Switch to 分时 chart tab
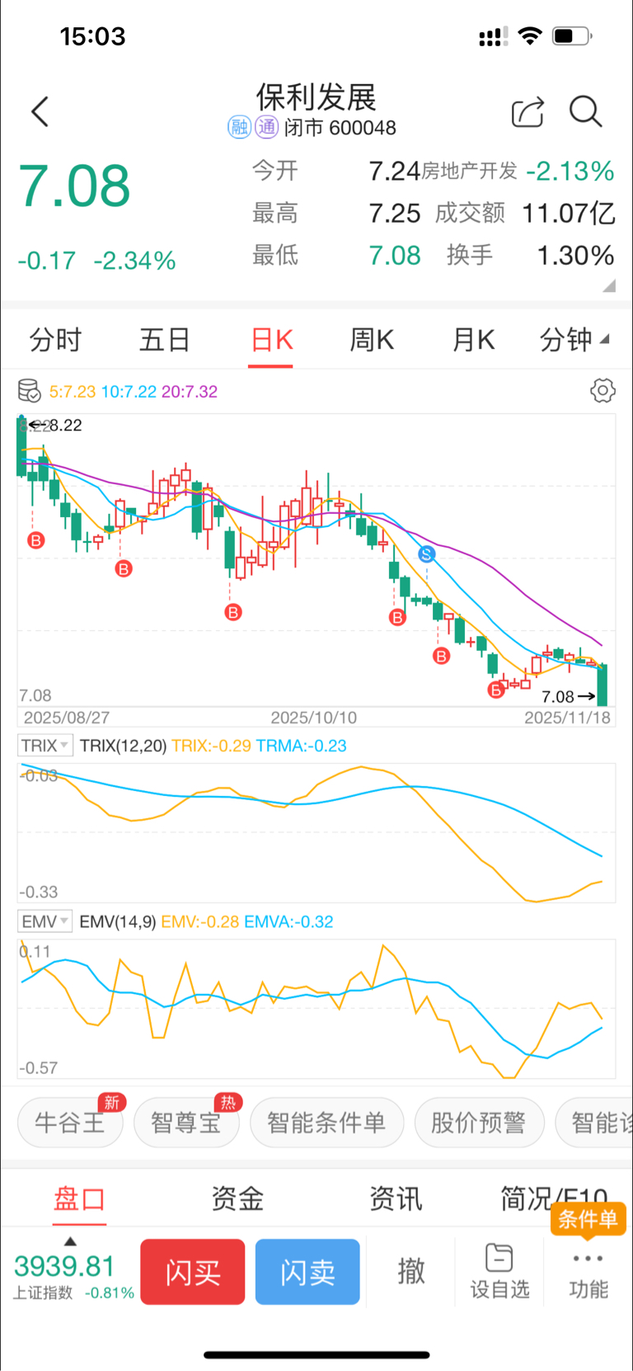This screenshot has width=633, height=1371. pos(55,339)
